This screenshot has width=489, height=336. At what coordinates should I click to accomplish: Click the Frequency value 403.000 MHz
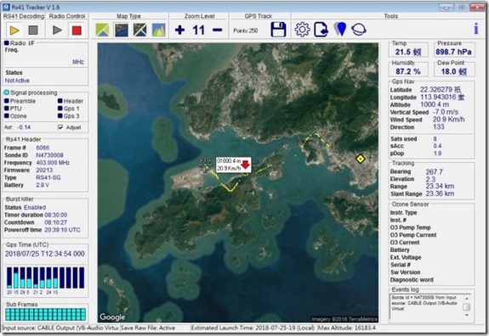tap(53, 162)
